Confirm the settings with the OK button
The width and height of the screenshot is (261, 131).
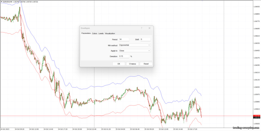(x=119, y=64)
